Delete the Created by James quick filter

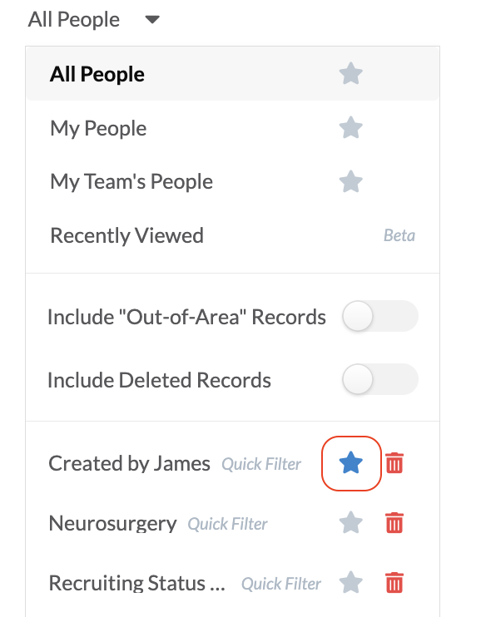coord(394,462)
